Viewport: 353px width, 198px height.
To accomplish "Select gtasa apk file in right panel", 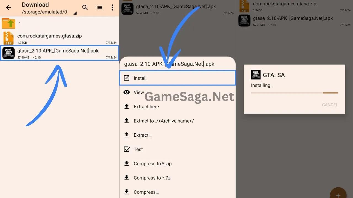I will (295, 21).
